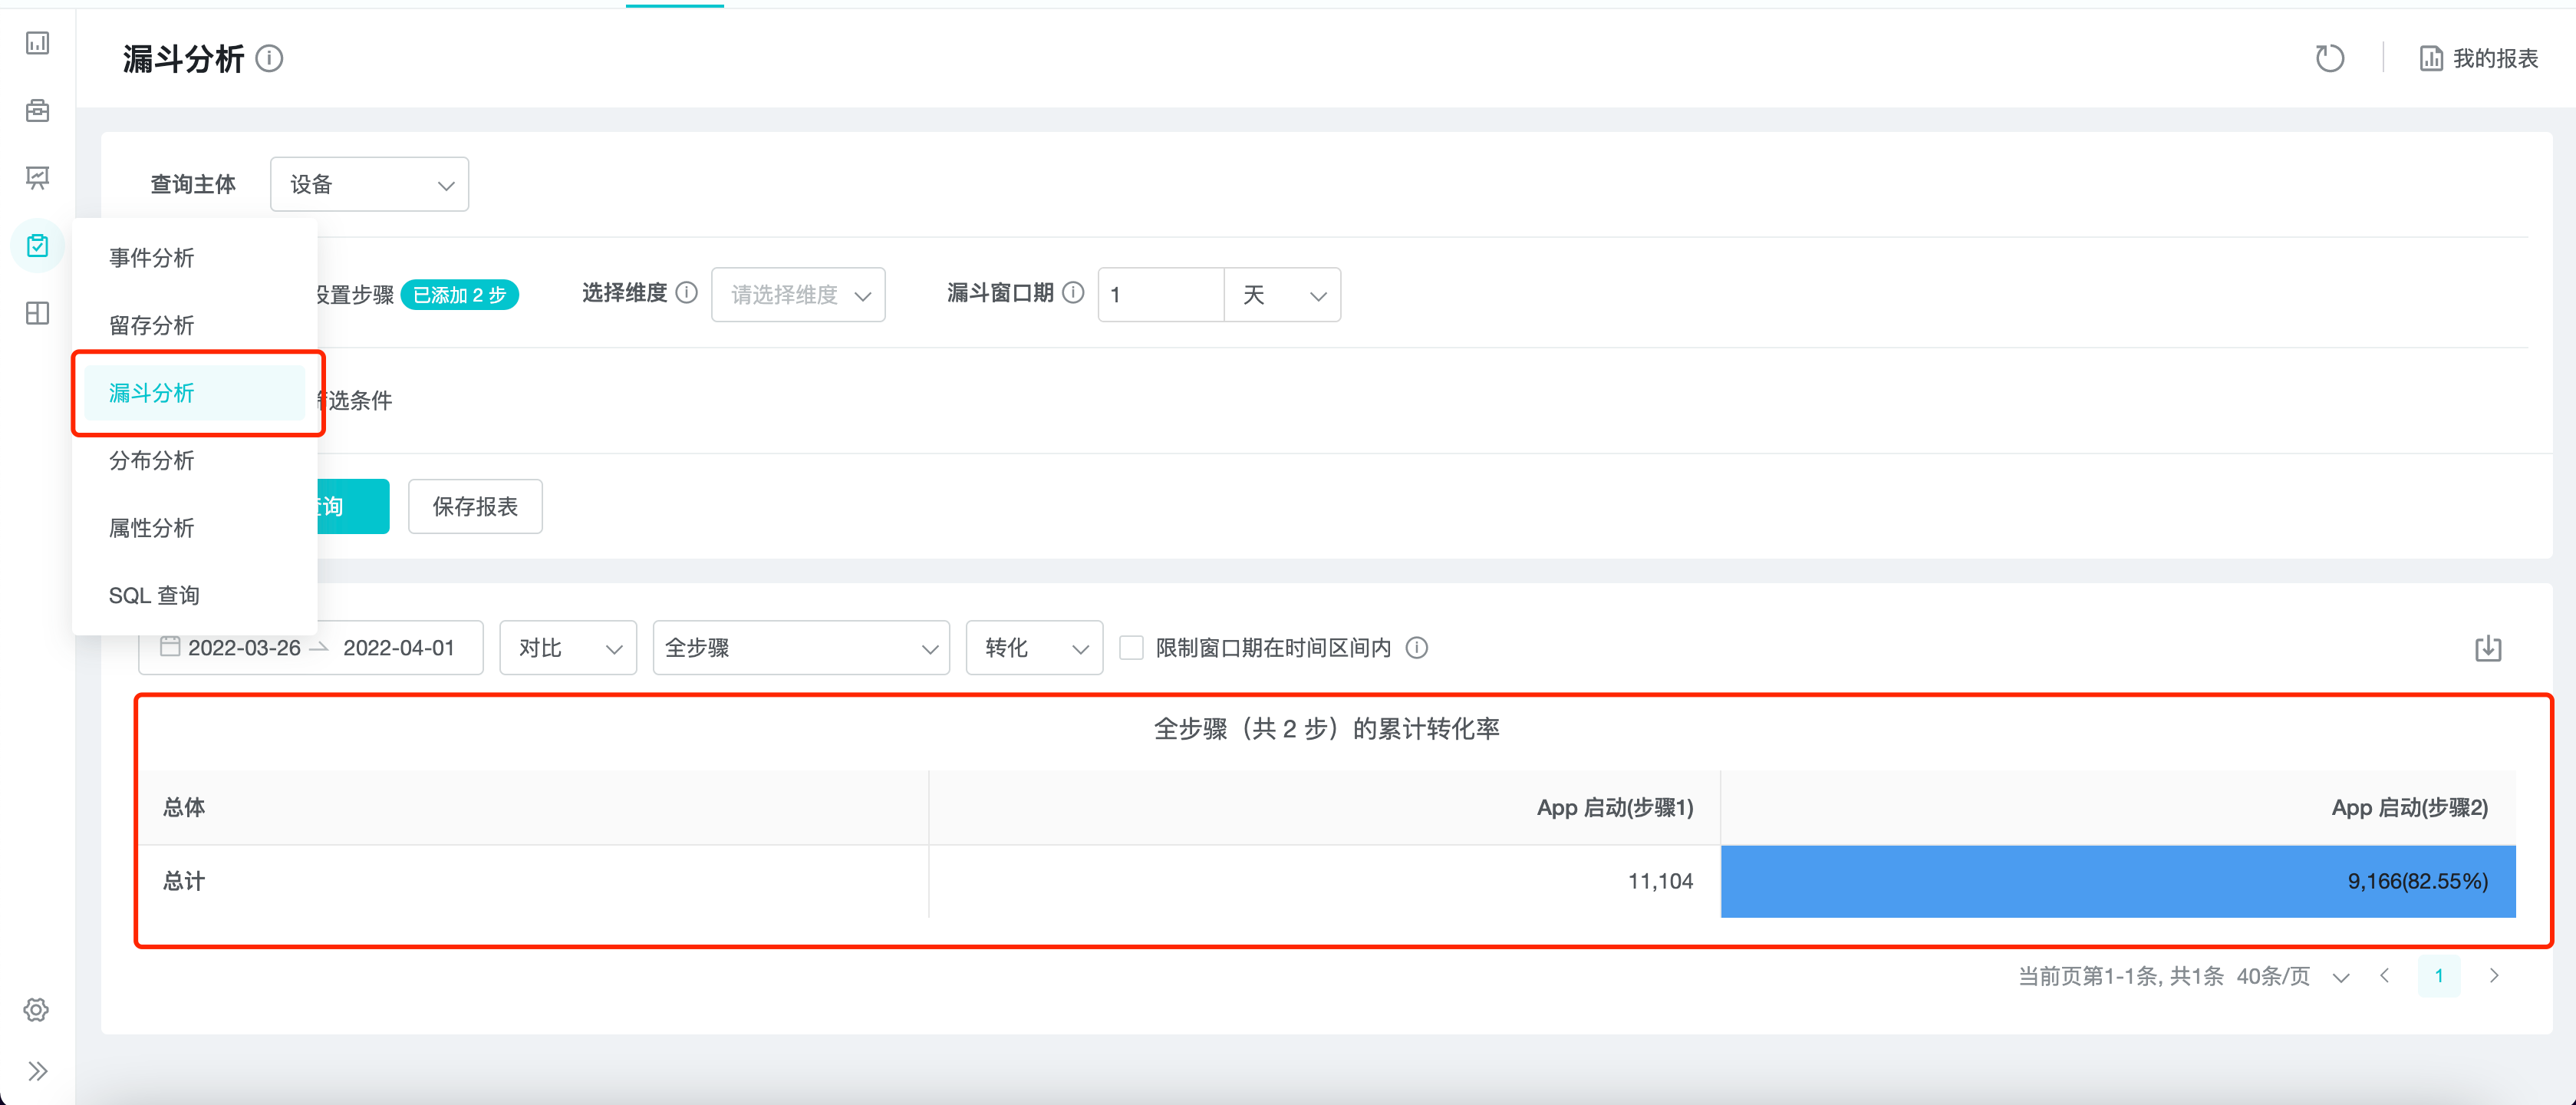Image resolution: width=2576 pixels, height=1105 pixels.
Task: Click the bar chart icon in the sidebar
Action: coord(38,43)
